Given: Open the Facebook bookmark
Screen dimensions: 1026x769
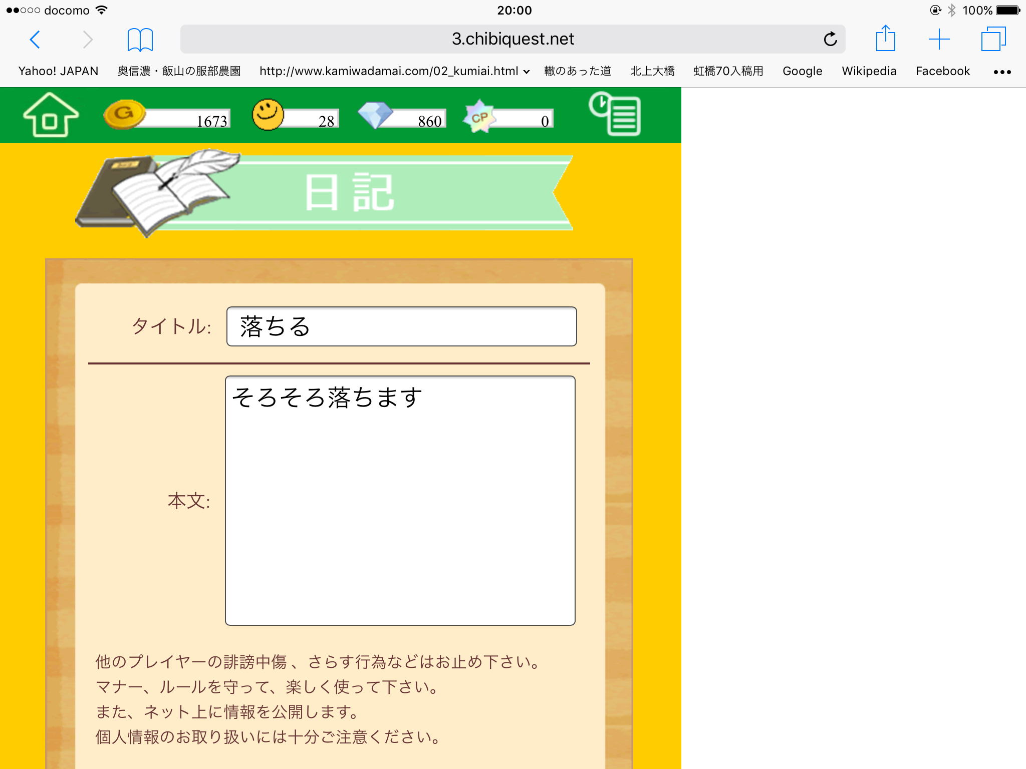Looking at the screenshot, I should [942, 71].
